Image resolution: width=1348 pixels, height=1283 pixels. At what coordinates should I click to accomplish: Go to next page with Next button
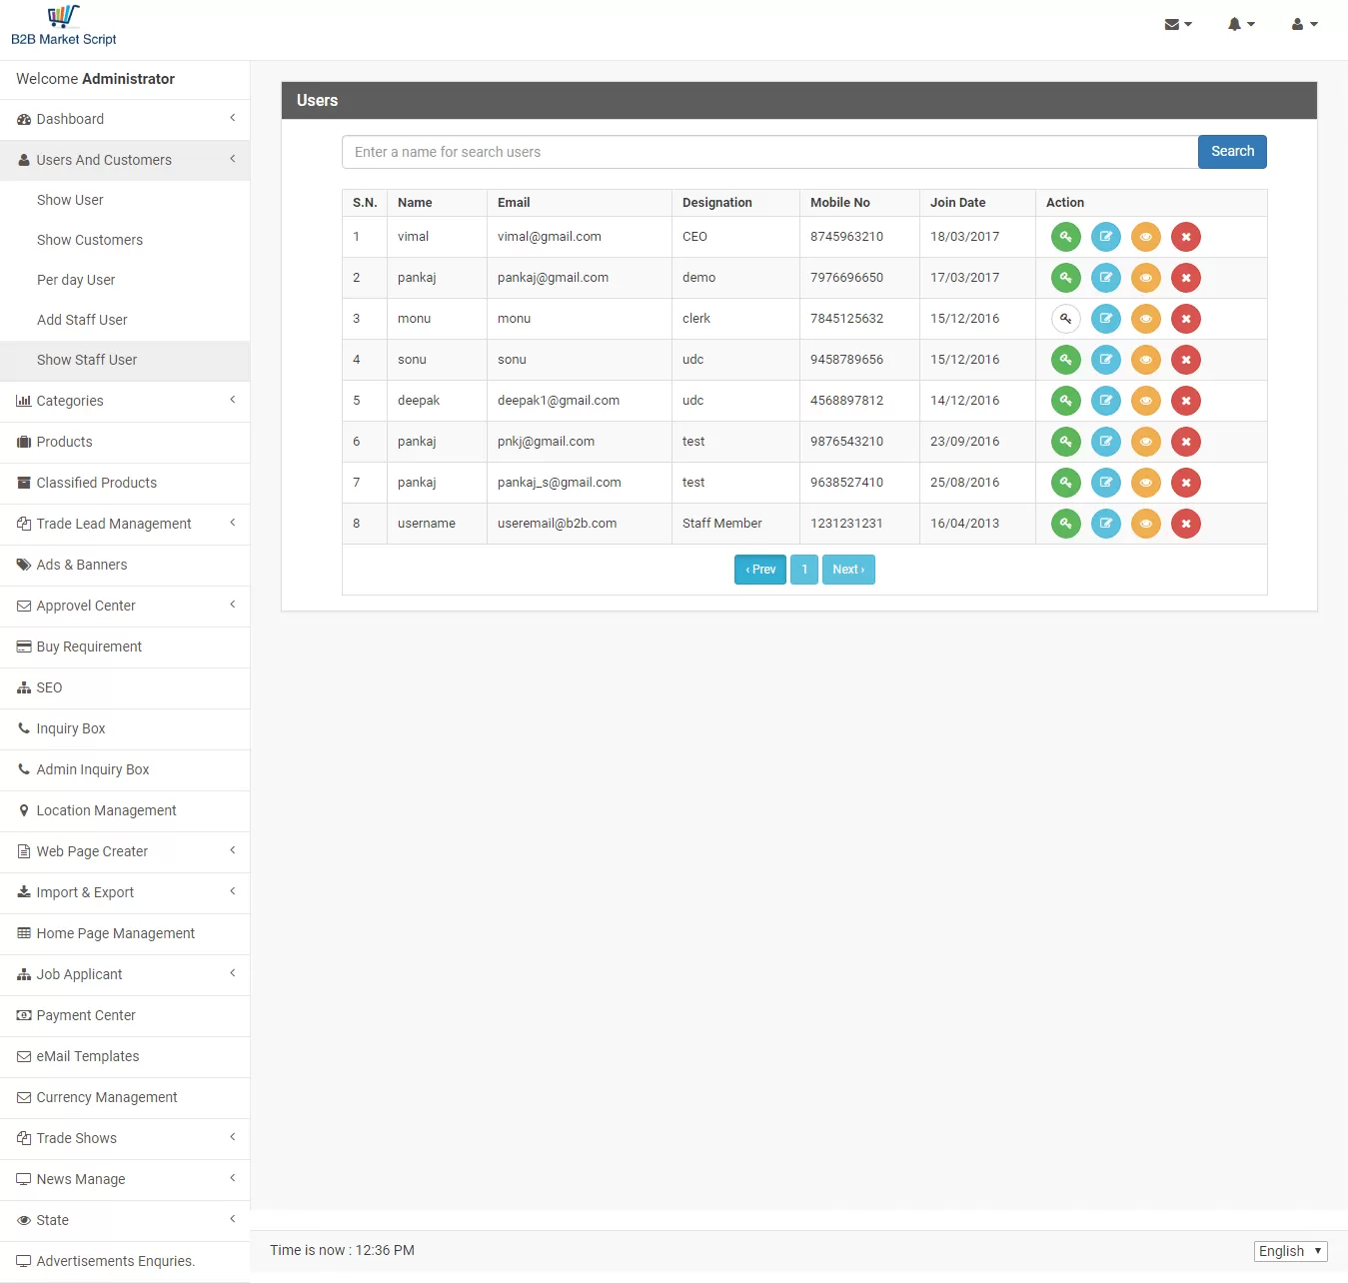click(848, 570)
